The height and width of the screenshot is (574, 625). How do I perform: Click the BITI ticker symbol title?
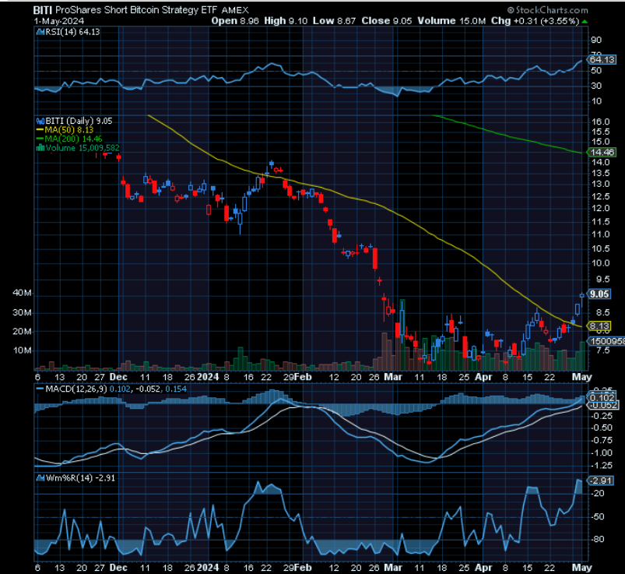coord(43,10)
